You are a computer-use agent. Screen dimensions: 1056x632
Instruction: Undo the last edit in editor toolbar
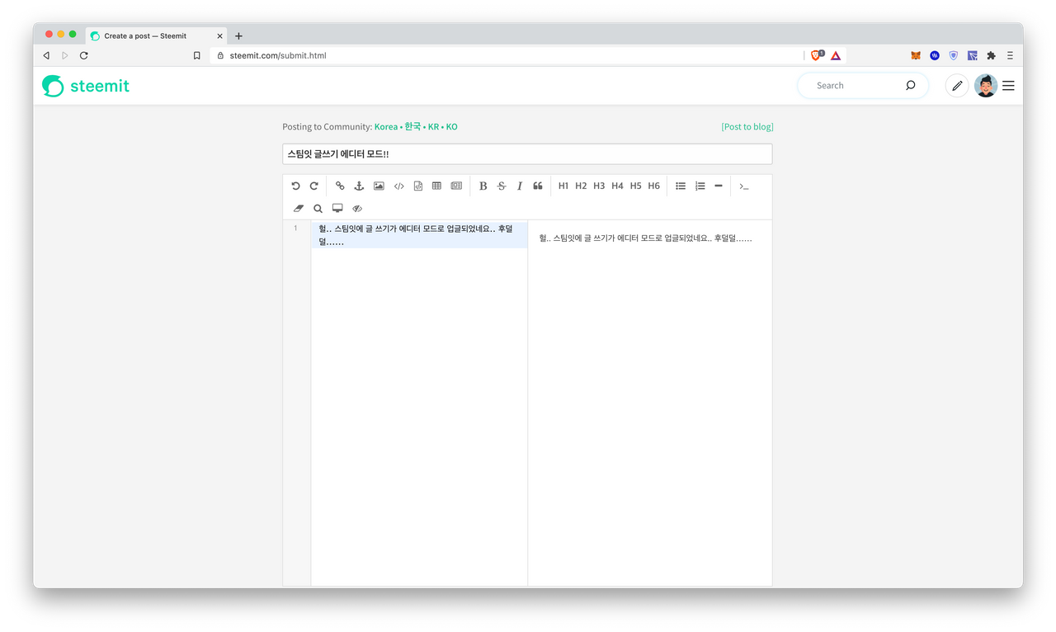(x=296, y=186)
